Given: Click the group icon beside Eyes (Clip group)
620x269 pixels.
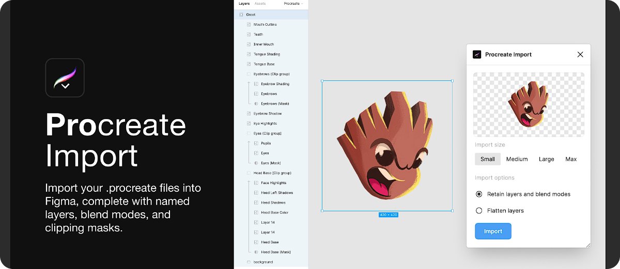Looking at the screenshot, I should [249, 133].
